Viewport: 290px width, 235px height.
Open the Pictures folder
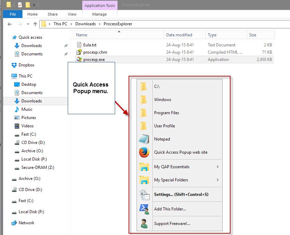[28, 118]
